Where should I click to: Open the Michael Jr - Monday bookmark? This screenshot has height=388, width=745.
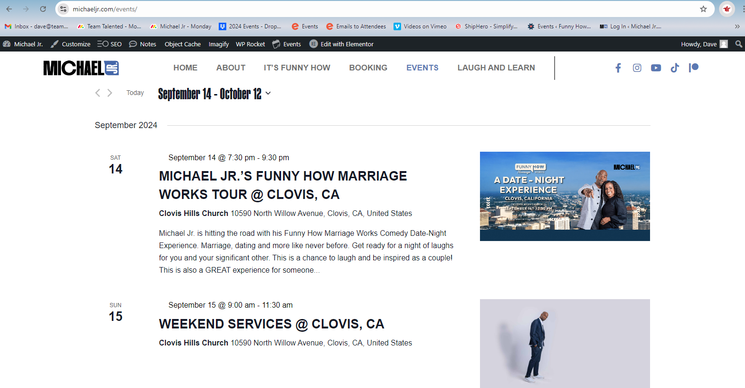pyautogui.click(x=181, y=26)
